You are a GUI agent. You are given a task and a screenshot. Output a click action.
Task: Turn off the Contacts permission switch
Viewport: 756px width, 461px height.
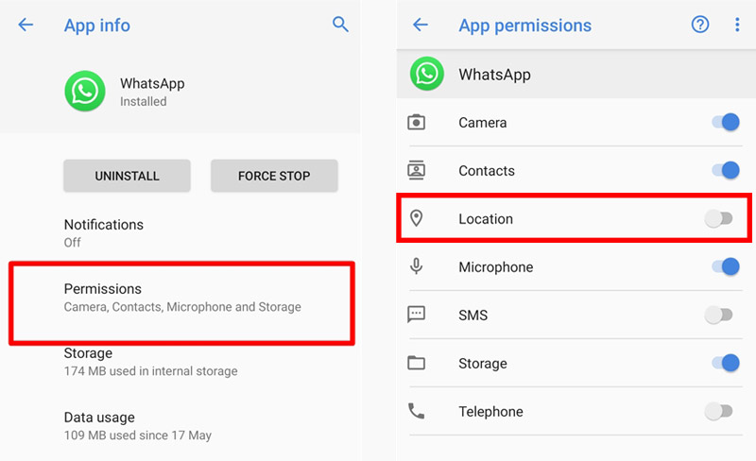726,170
